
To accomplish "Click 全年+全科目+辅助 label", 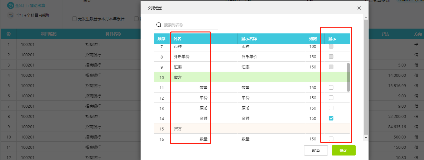I will coord(33,15).
